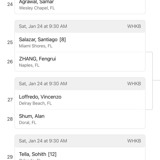Open the Tella match header at 9:30 AM
The width and height of the screenshot is (160, 160).
coord(80,141)
